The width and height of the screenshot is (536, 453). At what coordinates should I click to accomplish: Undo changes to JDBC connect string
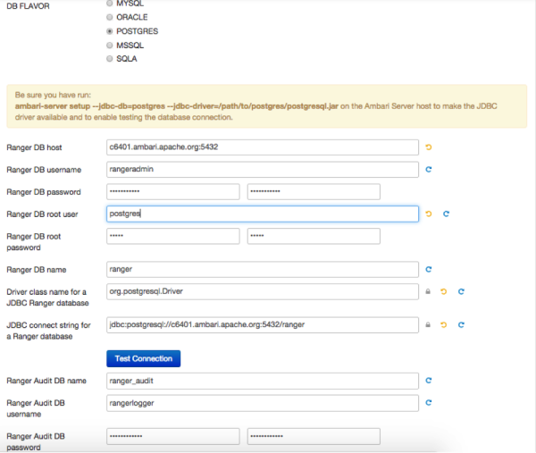[x=444, y=325]
